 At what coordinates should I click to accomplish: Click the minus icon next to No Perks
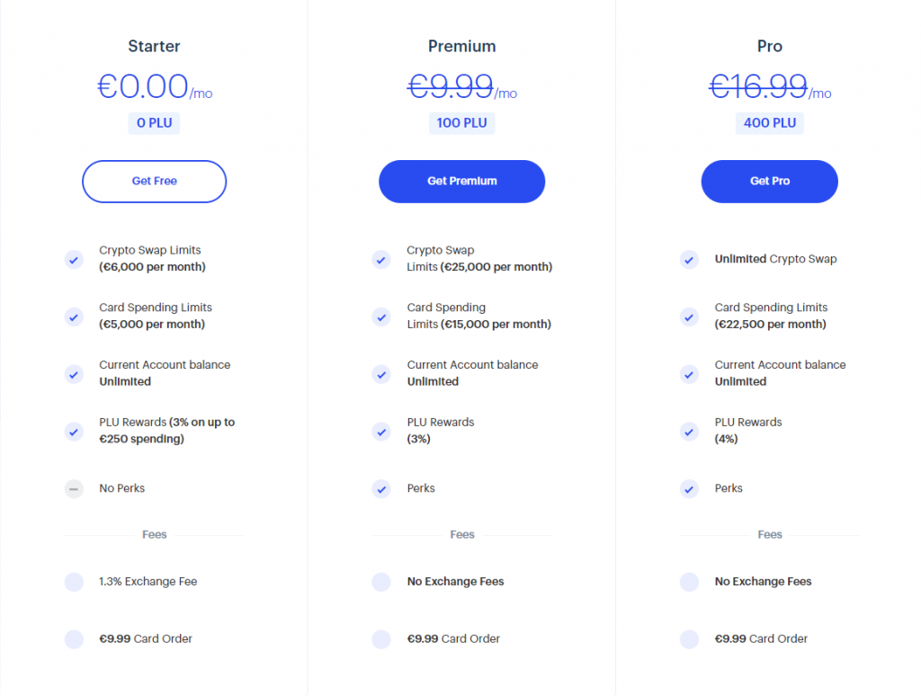click(x=74, y=488)
